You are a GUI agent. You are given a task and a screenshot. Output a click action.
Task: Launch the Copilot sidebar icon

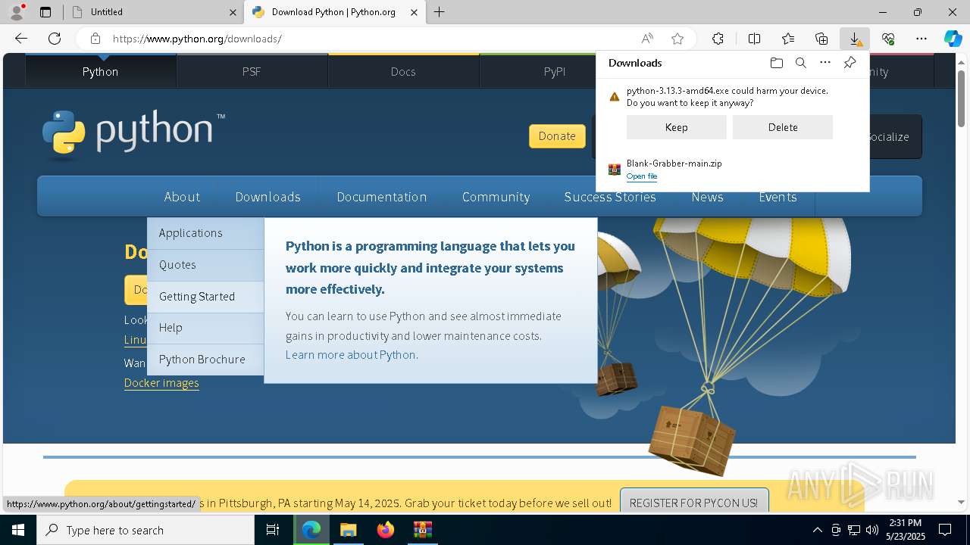pos(953,39)
